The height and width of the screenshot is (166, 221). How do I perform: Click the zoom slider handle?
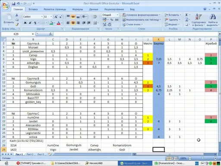(202, 158)
